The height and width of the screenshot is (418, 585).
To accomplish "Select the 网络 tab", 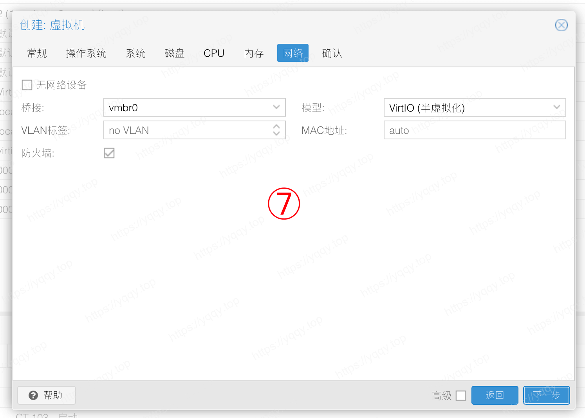I will click(293, 53).
